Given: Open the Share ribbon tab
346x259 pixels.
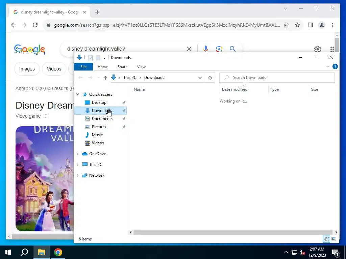Looking at the screenshot, I should coord(122,67).
